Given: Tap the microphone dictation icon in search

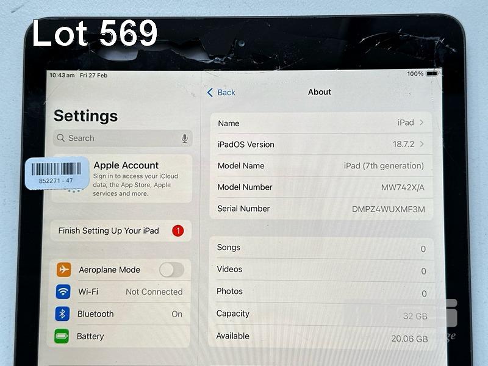Looking at the screenshot, I should coord(184,138).
